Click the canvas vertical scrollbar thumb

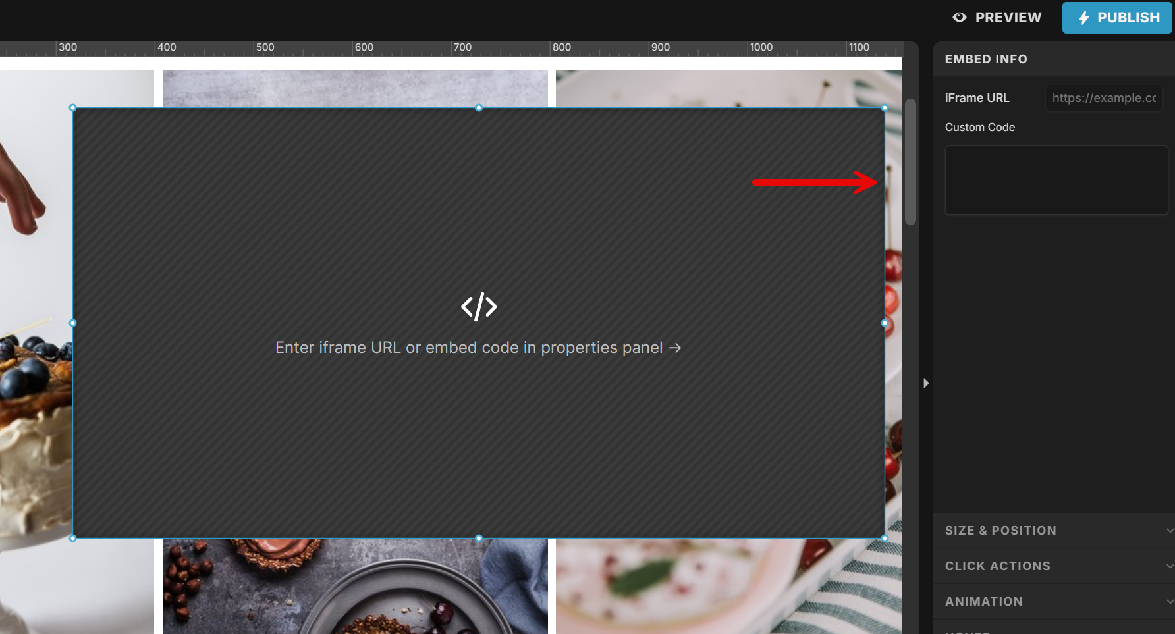910,161
